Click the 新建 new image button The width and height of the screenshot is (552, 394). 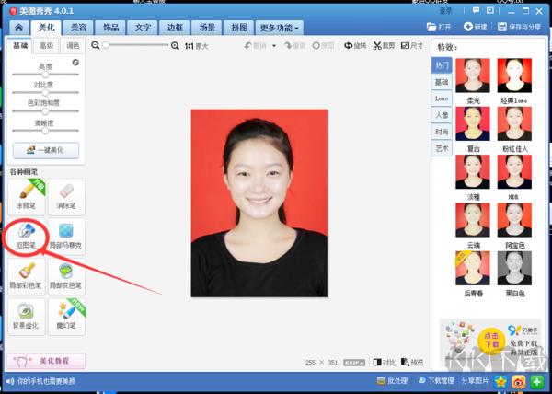coord(475,27)
